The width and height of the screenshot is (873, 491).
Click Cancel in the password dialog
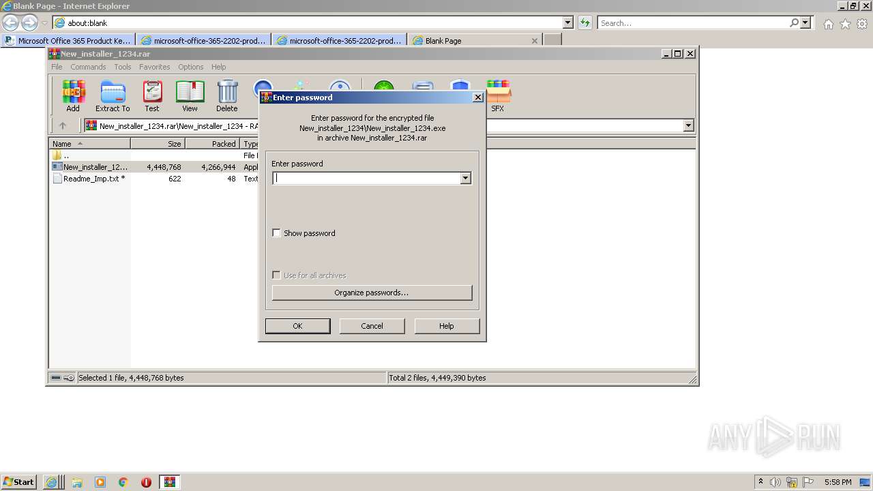(372, 326)
